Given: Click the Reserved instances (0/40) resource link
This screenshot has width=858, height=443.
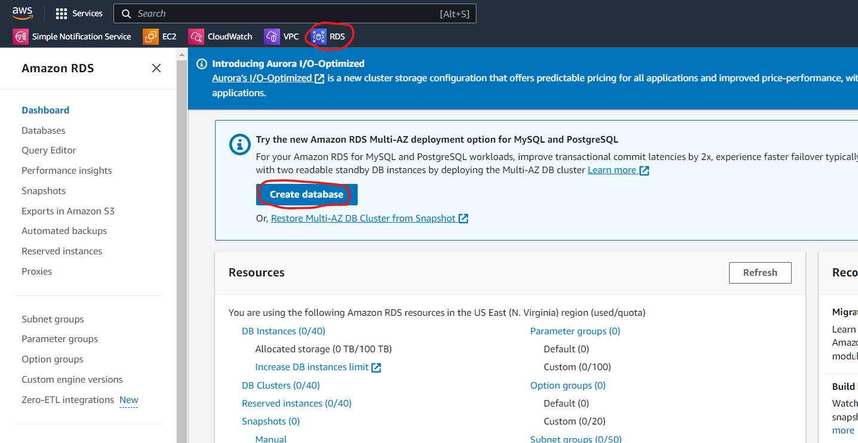Looking at the screenshot, I should (x=297, y=404).
